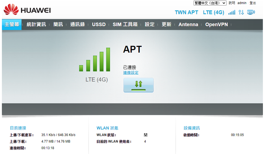Click the 說明 help link
The height and width of the screenshot is (154, 267).
(232, 3)
